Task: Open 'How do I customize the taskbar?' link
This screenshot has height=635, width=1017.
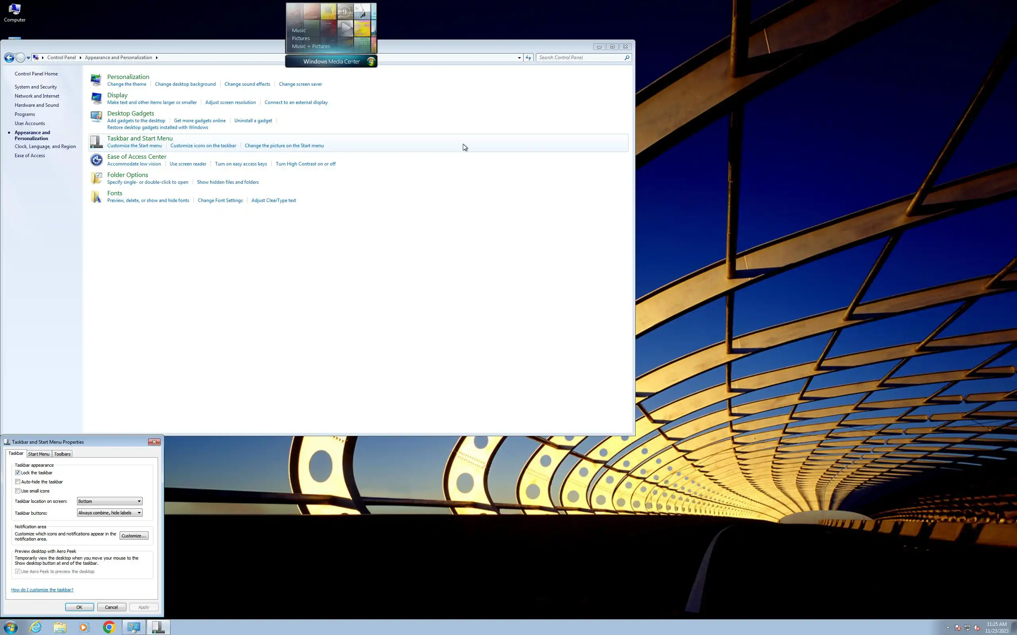Action: (x=42, y=590)
